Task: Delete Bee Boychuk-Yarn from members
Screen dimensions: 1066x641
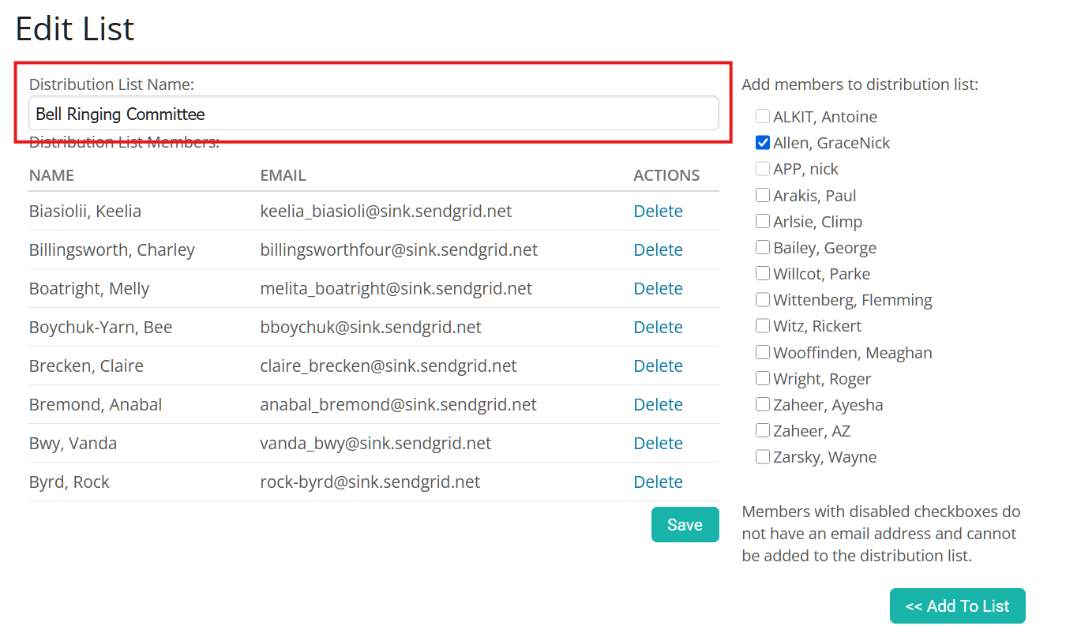Action: (658, 328)
